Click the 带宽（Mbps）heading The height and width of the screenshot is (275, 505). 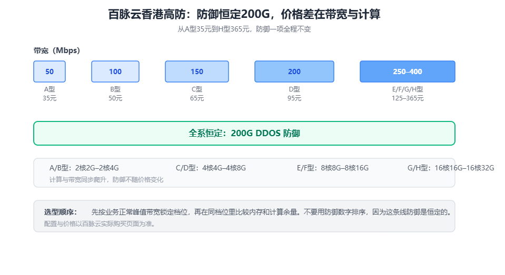click(57, 50)
